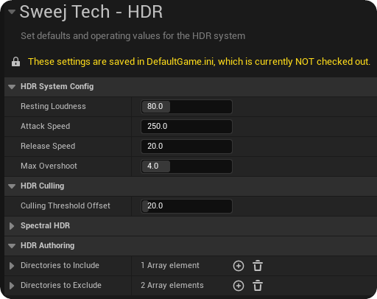377x299 pixels.
Task: Collapse the Sweej Tech - HDR section
Action: 12,12
